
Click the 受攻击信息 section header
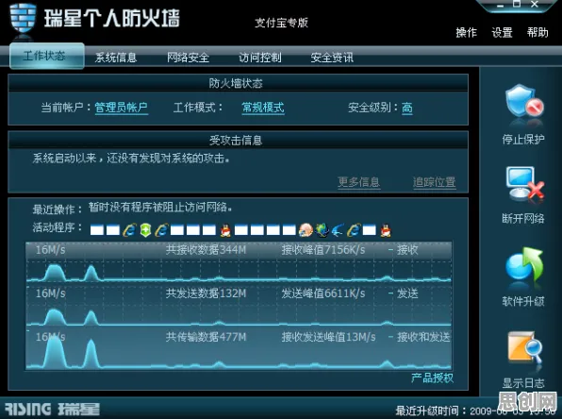(238, 141)
